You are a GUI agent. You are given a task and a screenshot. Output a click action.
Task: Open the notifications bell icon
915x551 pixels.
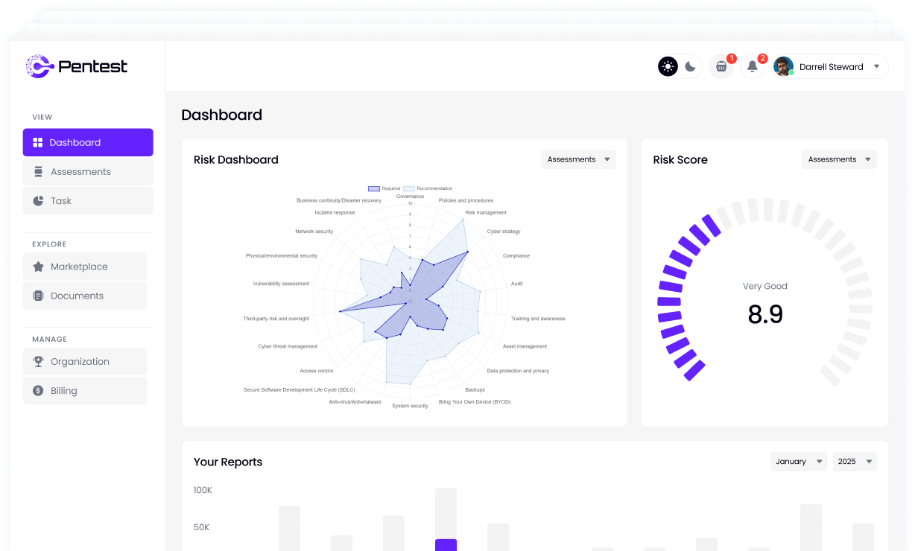click(753, 66)
